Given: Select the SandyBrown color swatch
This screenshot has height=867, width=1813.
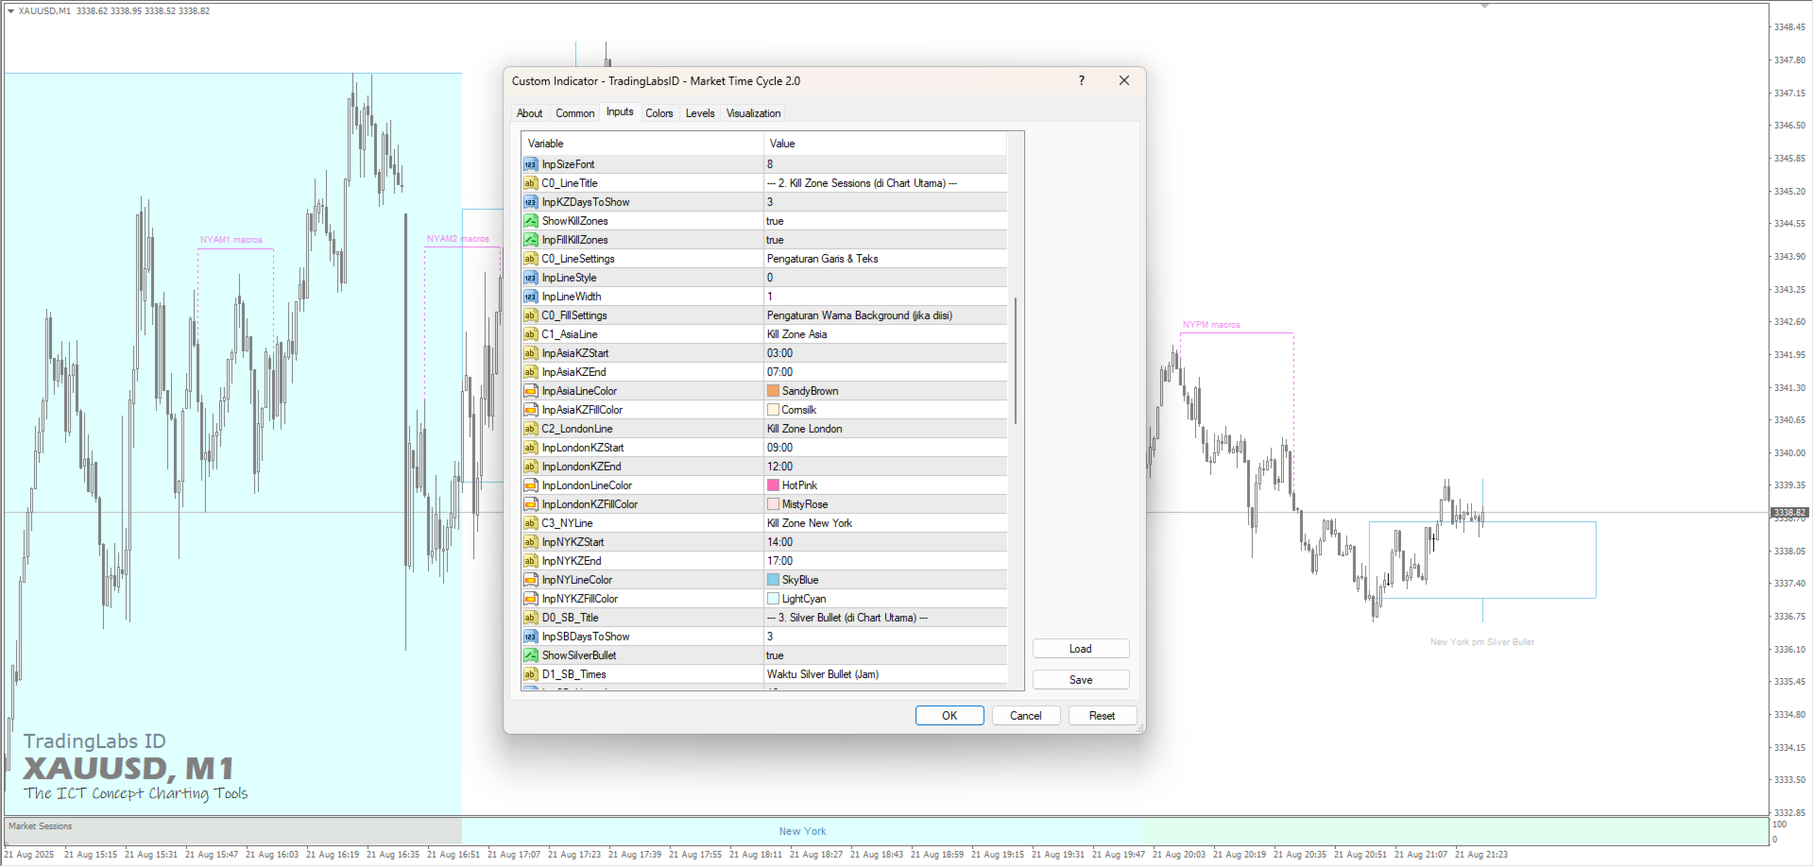Looking at the screenshot, I should pyautogui.click(x=773, y=391).
